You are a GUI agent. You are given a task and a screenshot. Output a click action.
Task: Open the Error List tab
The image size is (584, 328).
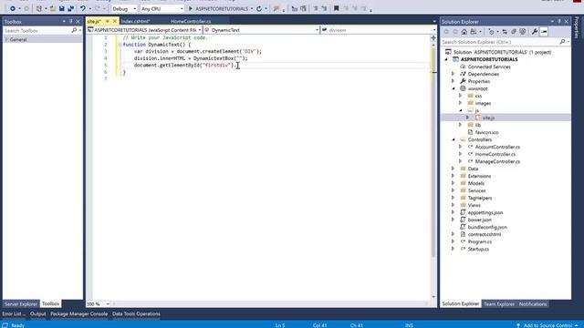pyautogui.click(x=14, y=313)
